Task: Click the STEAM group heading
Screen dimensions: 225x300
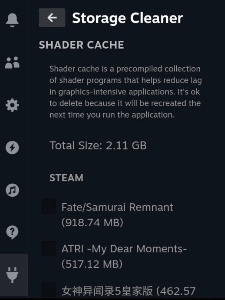Action: tap(66, 178)
